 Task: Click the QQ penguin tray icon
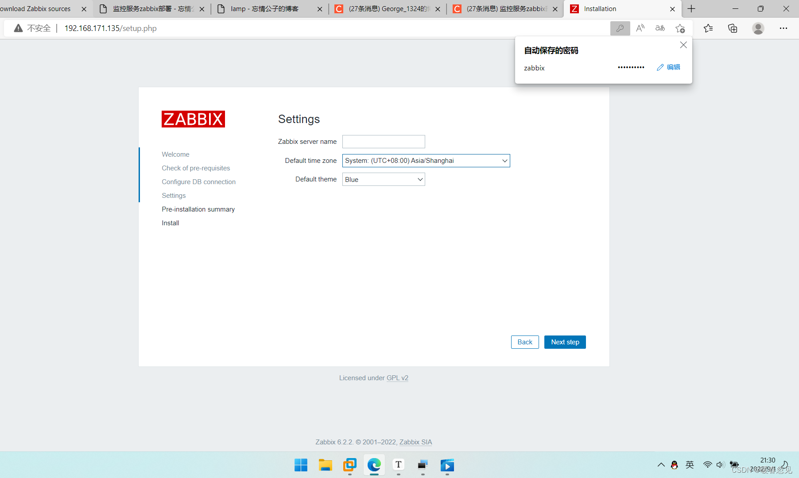pos(675,465)
